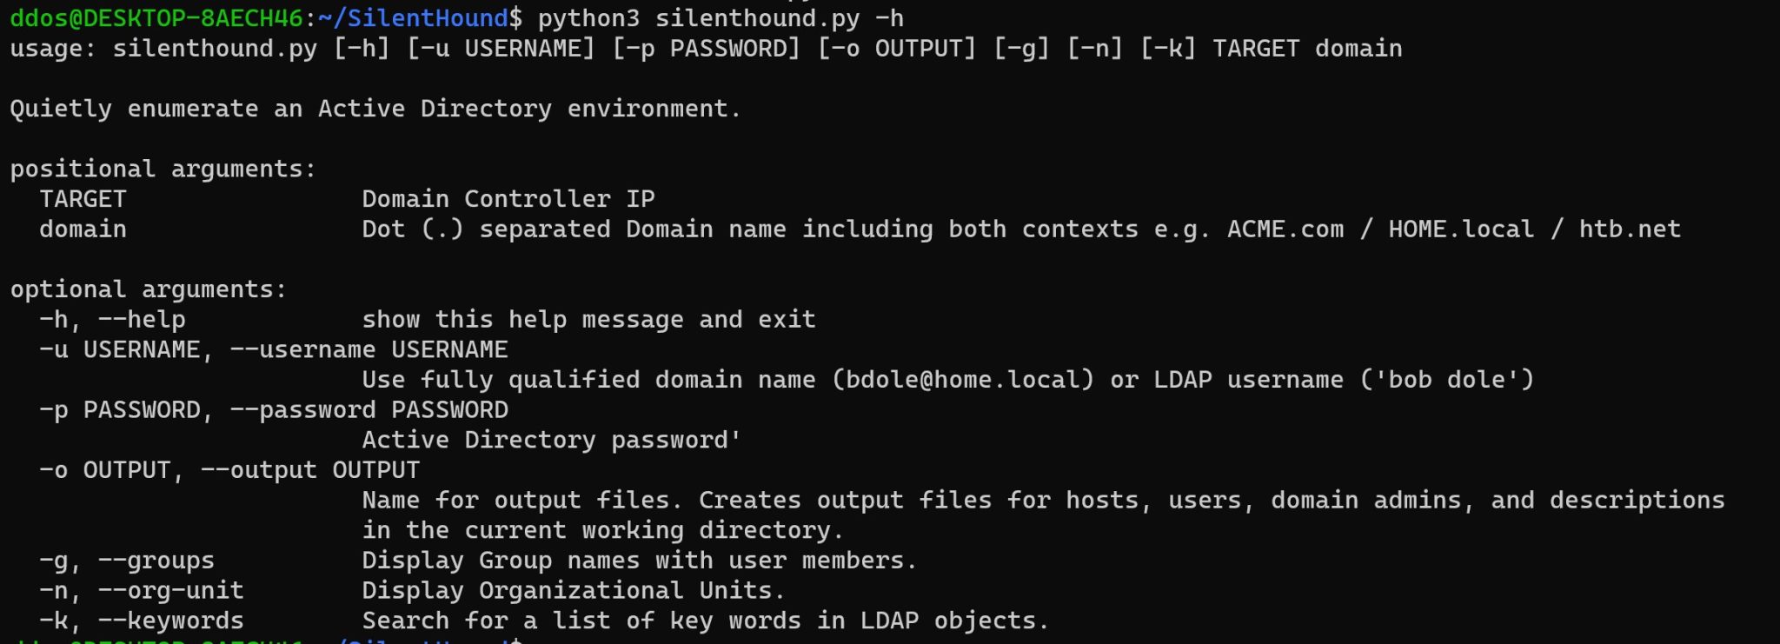Click the -n, --org-unit option
Viewport: 1780px width, 644px height.
(142, 591)
